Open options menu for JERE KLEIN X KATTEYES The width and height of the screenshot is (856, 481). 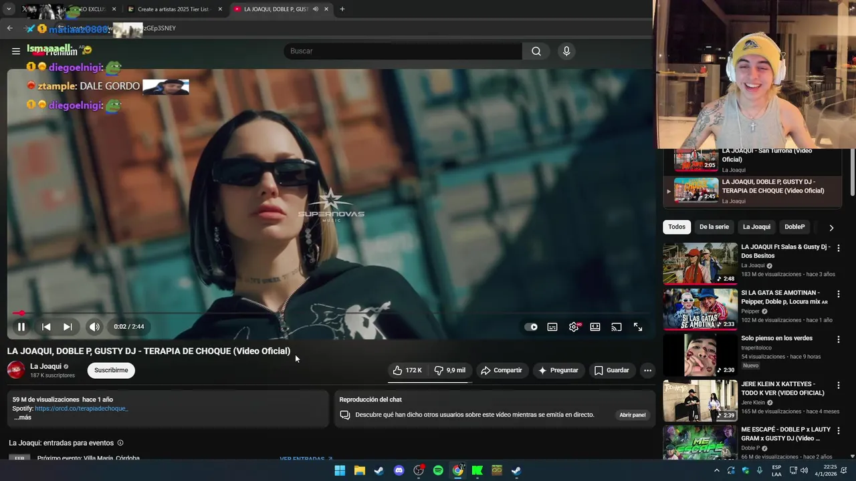coord(838,385)
